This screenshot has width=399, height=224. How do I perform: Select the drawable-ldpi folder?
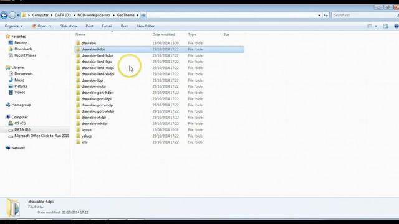pyautogui.click(x=92, y=80)
